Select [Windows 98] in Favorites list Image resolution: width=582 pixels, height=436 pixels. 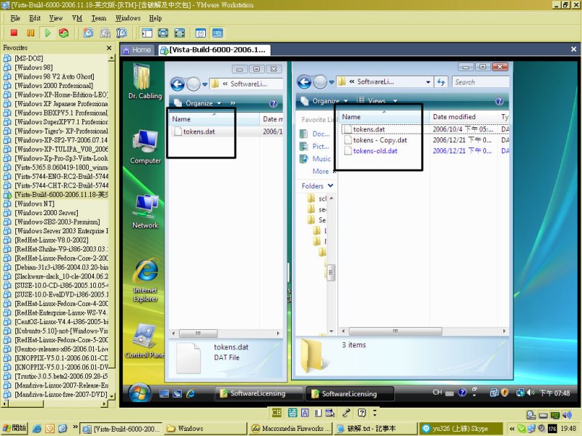(33, 68)
